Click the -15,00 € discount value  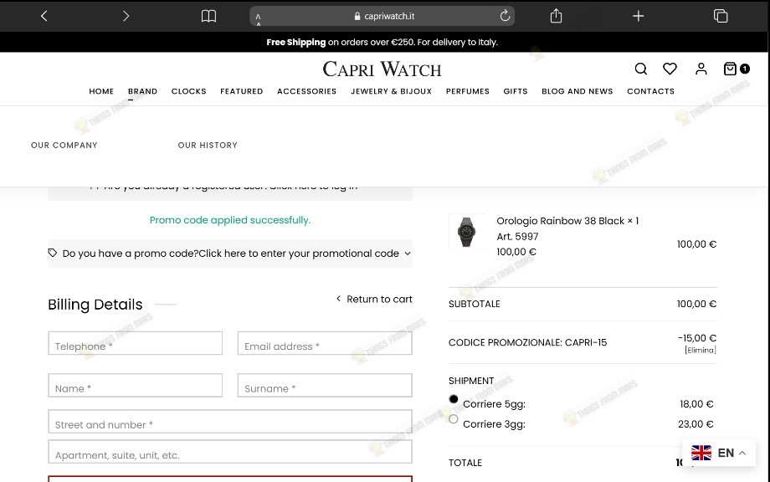click(x=697, y=338)
